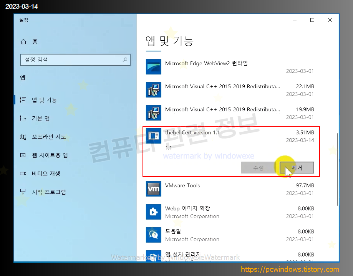Select Webp 이미지 확장 entry name
Image resolution: width=353 pixels, height=276 pixels.
pos(187,208)
